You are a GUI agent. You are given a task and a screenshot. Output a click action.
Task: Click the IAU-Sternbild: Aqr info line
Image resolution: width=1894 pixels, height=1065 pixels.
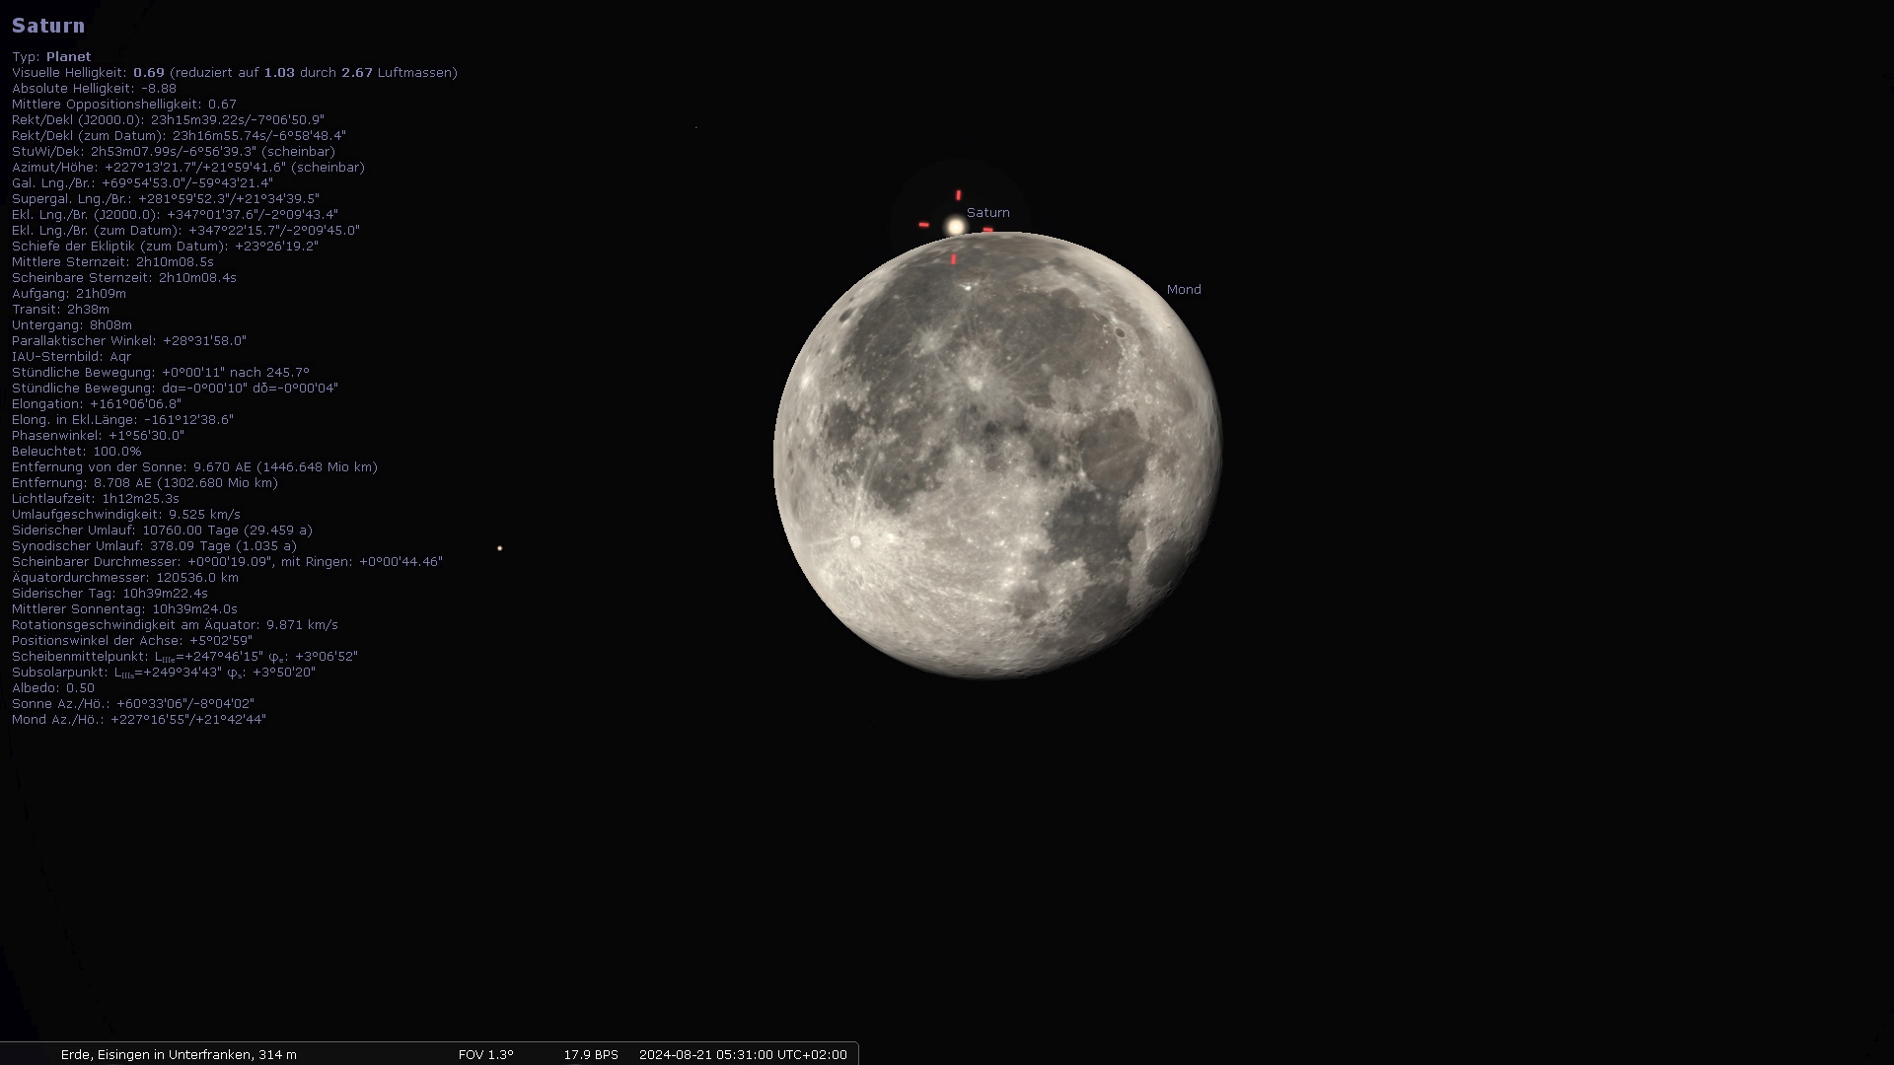coord(71,357)
